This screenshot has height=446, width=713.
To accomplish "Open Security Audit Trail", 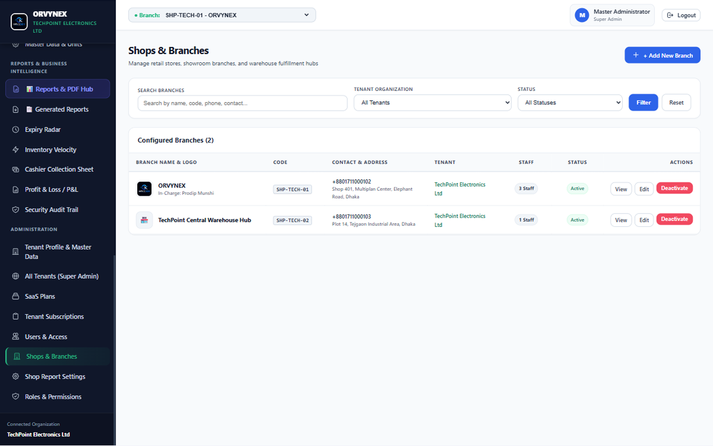I will [x=57, y=210].
